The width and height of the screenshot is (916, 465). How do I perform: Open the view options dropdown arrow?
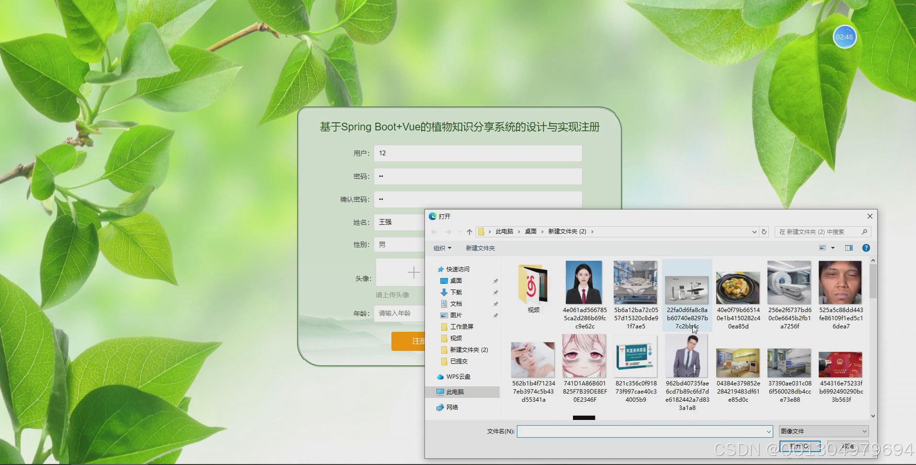click(x=833, y=248)
